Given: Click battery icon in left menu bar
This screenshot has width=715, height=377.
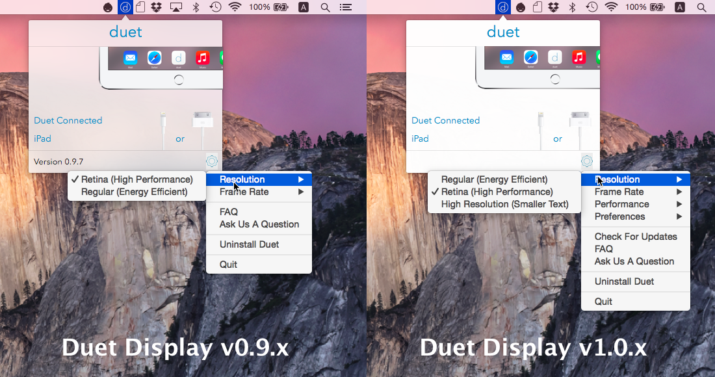Looking at the screenshot, I should pos(280,7).
